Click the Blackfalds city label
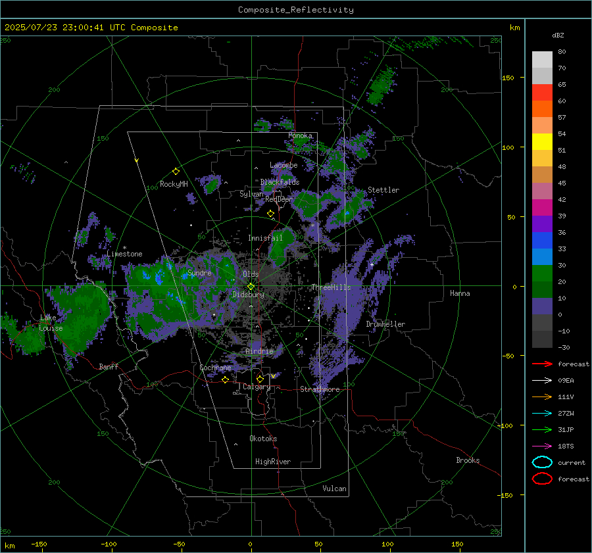 click(280, 182)
